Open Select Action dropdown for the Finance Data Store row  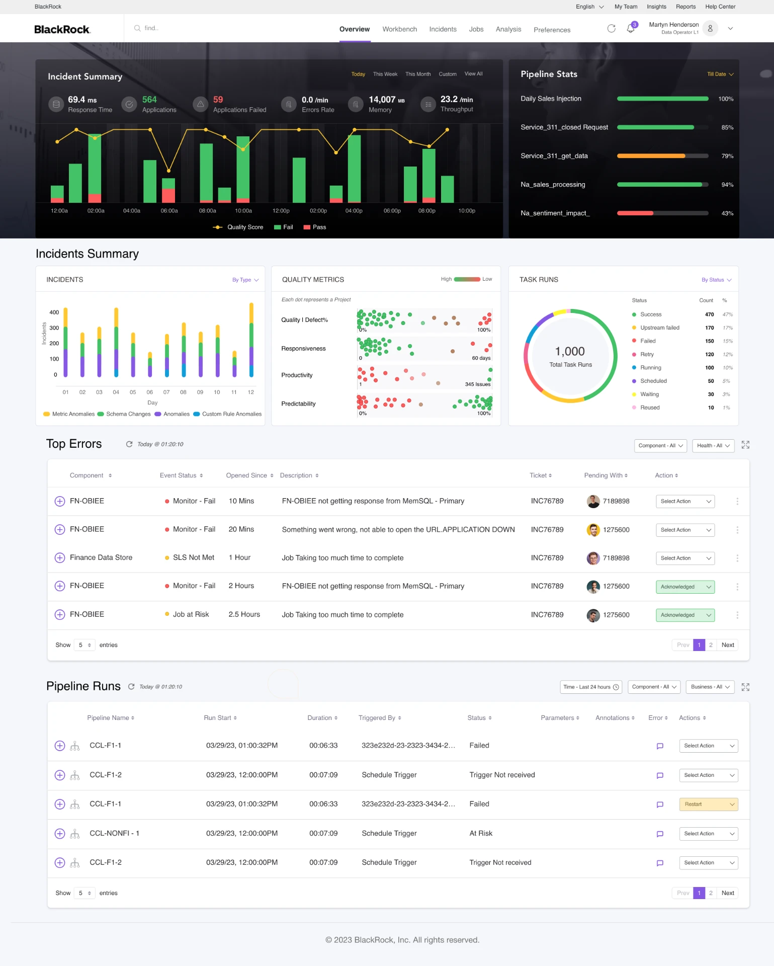(685, 558)
